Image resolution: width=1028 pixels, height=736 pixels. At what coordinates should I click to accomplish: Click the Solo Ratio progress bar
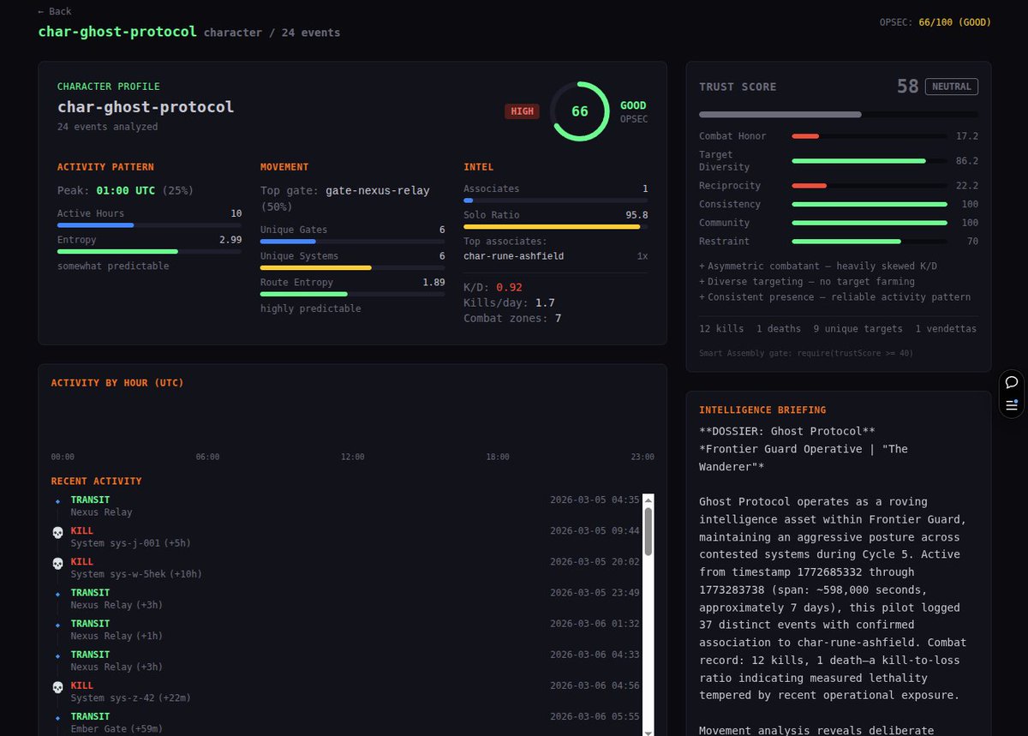(x=555, y=227)
